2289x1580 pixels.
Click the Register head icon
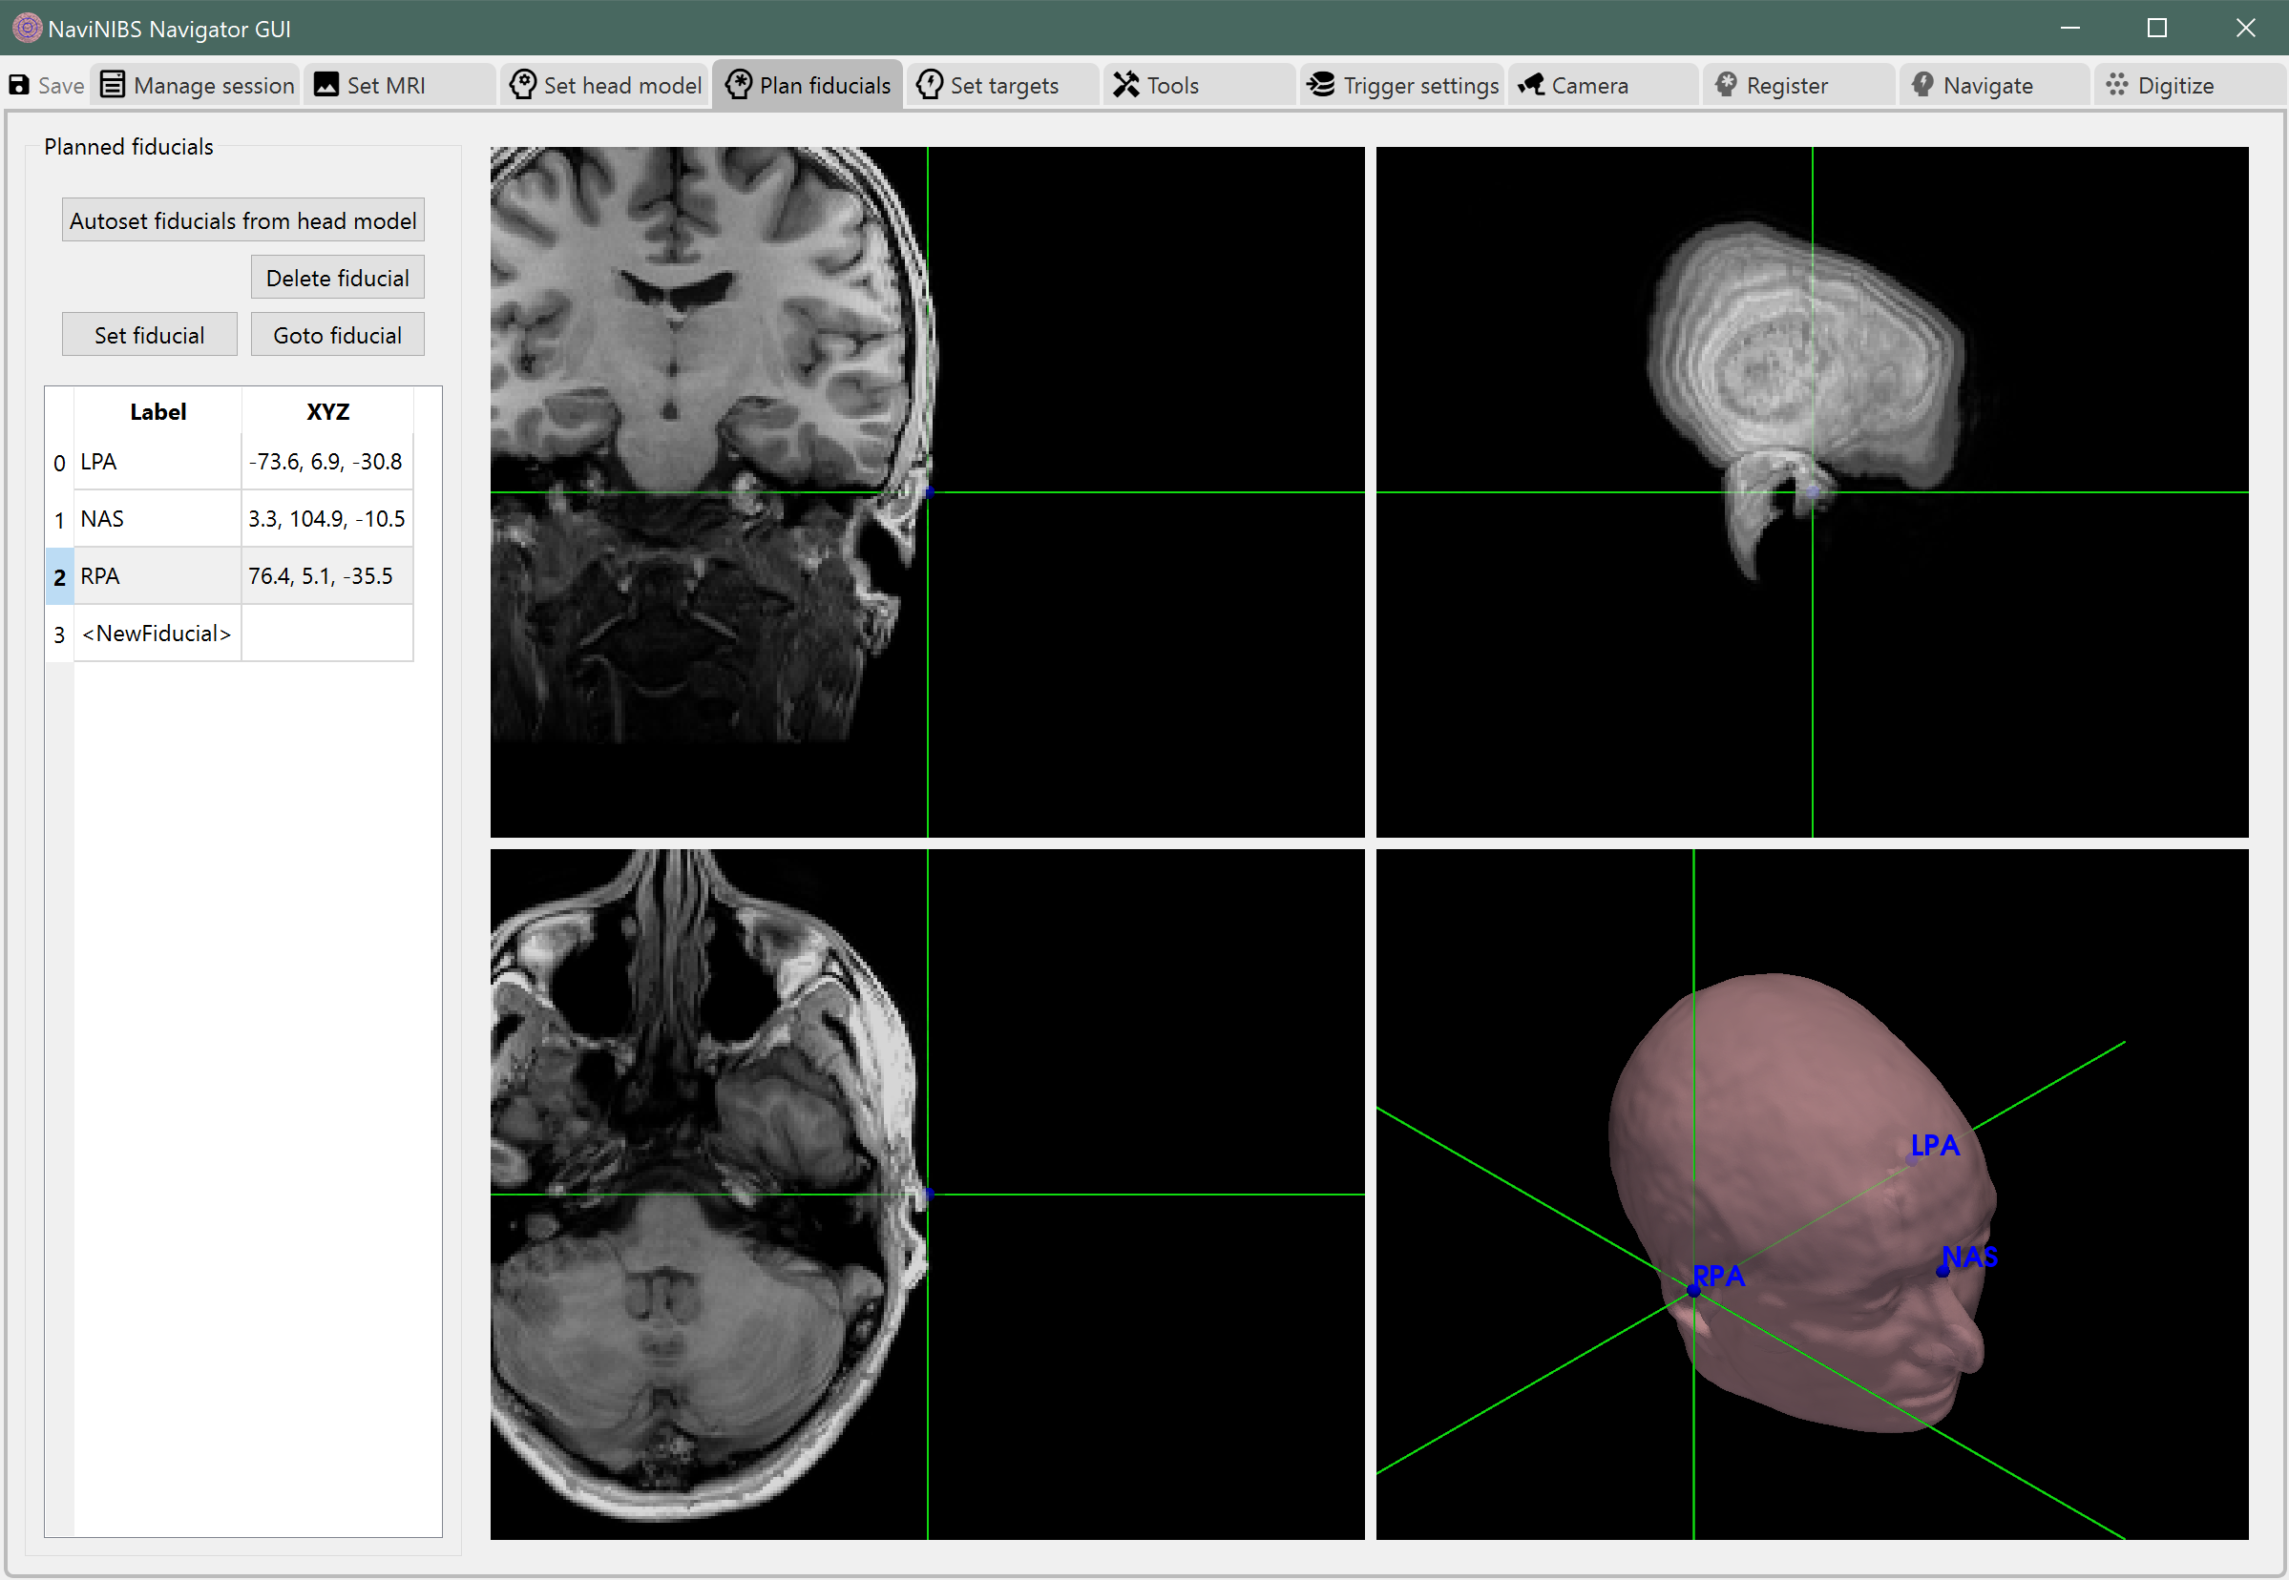coord(1727,85)
